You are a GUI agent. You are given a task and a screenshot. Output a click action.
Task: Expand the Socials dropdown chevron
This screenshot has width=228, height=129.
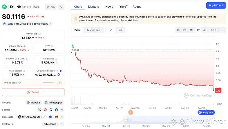pos(62,110)
